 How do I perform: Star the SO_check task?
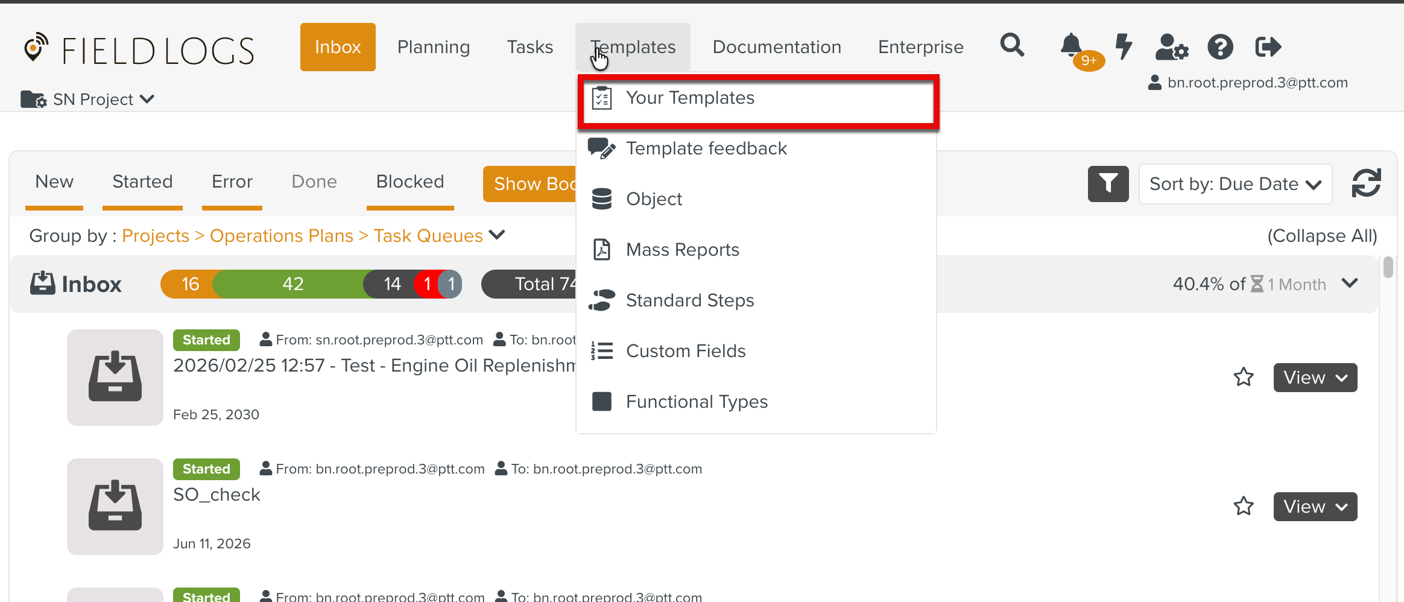tap(1244, 507)
